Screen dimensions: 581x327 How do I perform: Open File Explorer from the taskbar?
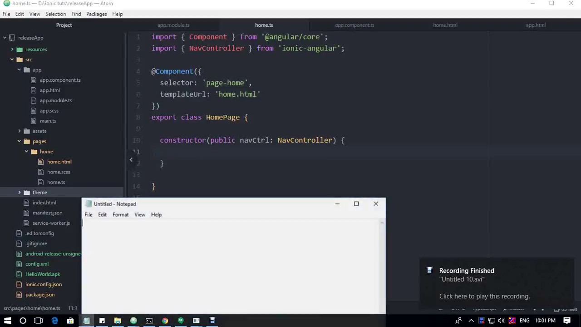[x=118, y=321]
